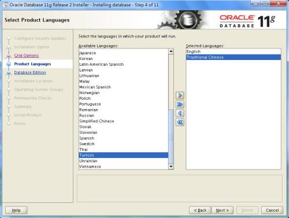Select Korean in Available Languages

124,59
